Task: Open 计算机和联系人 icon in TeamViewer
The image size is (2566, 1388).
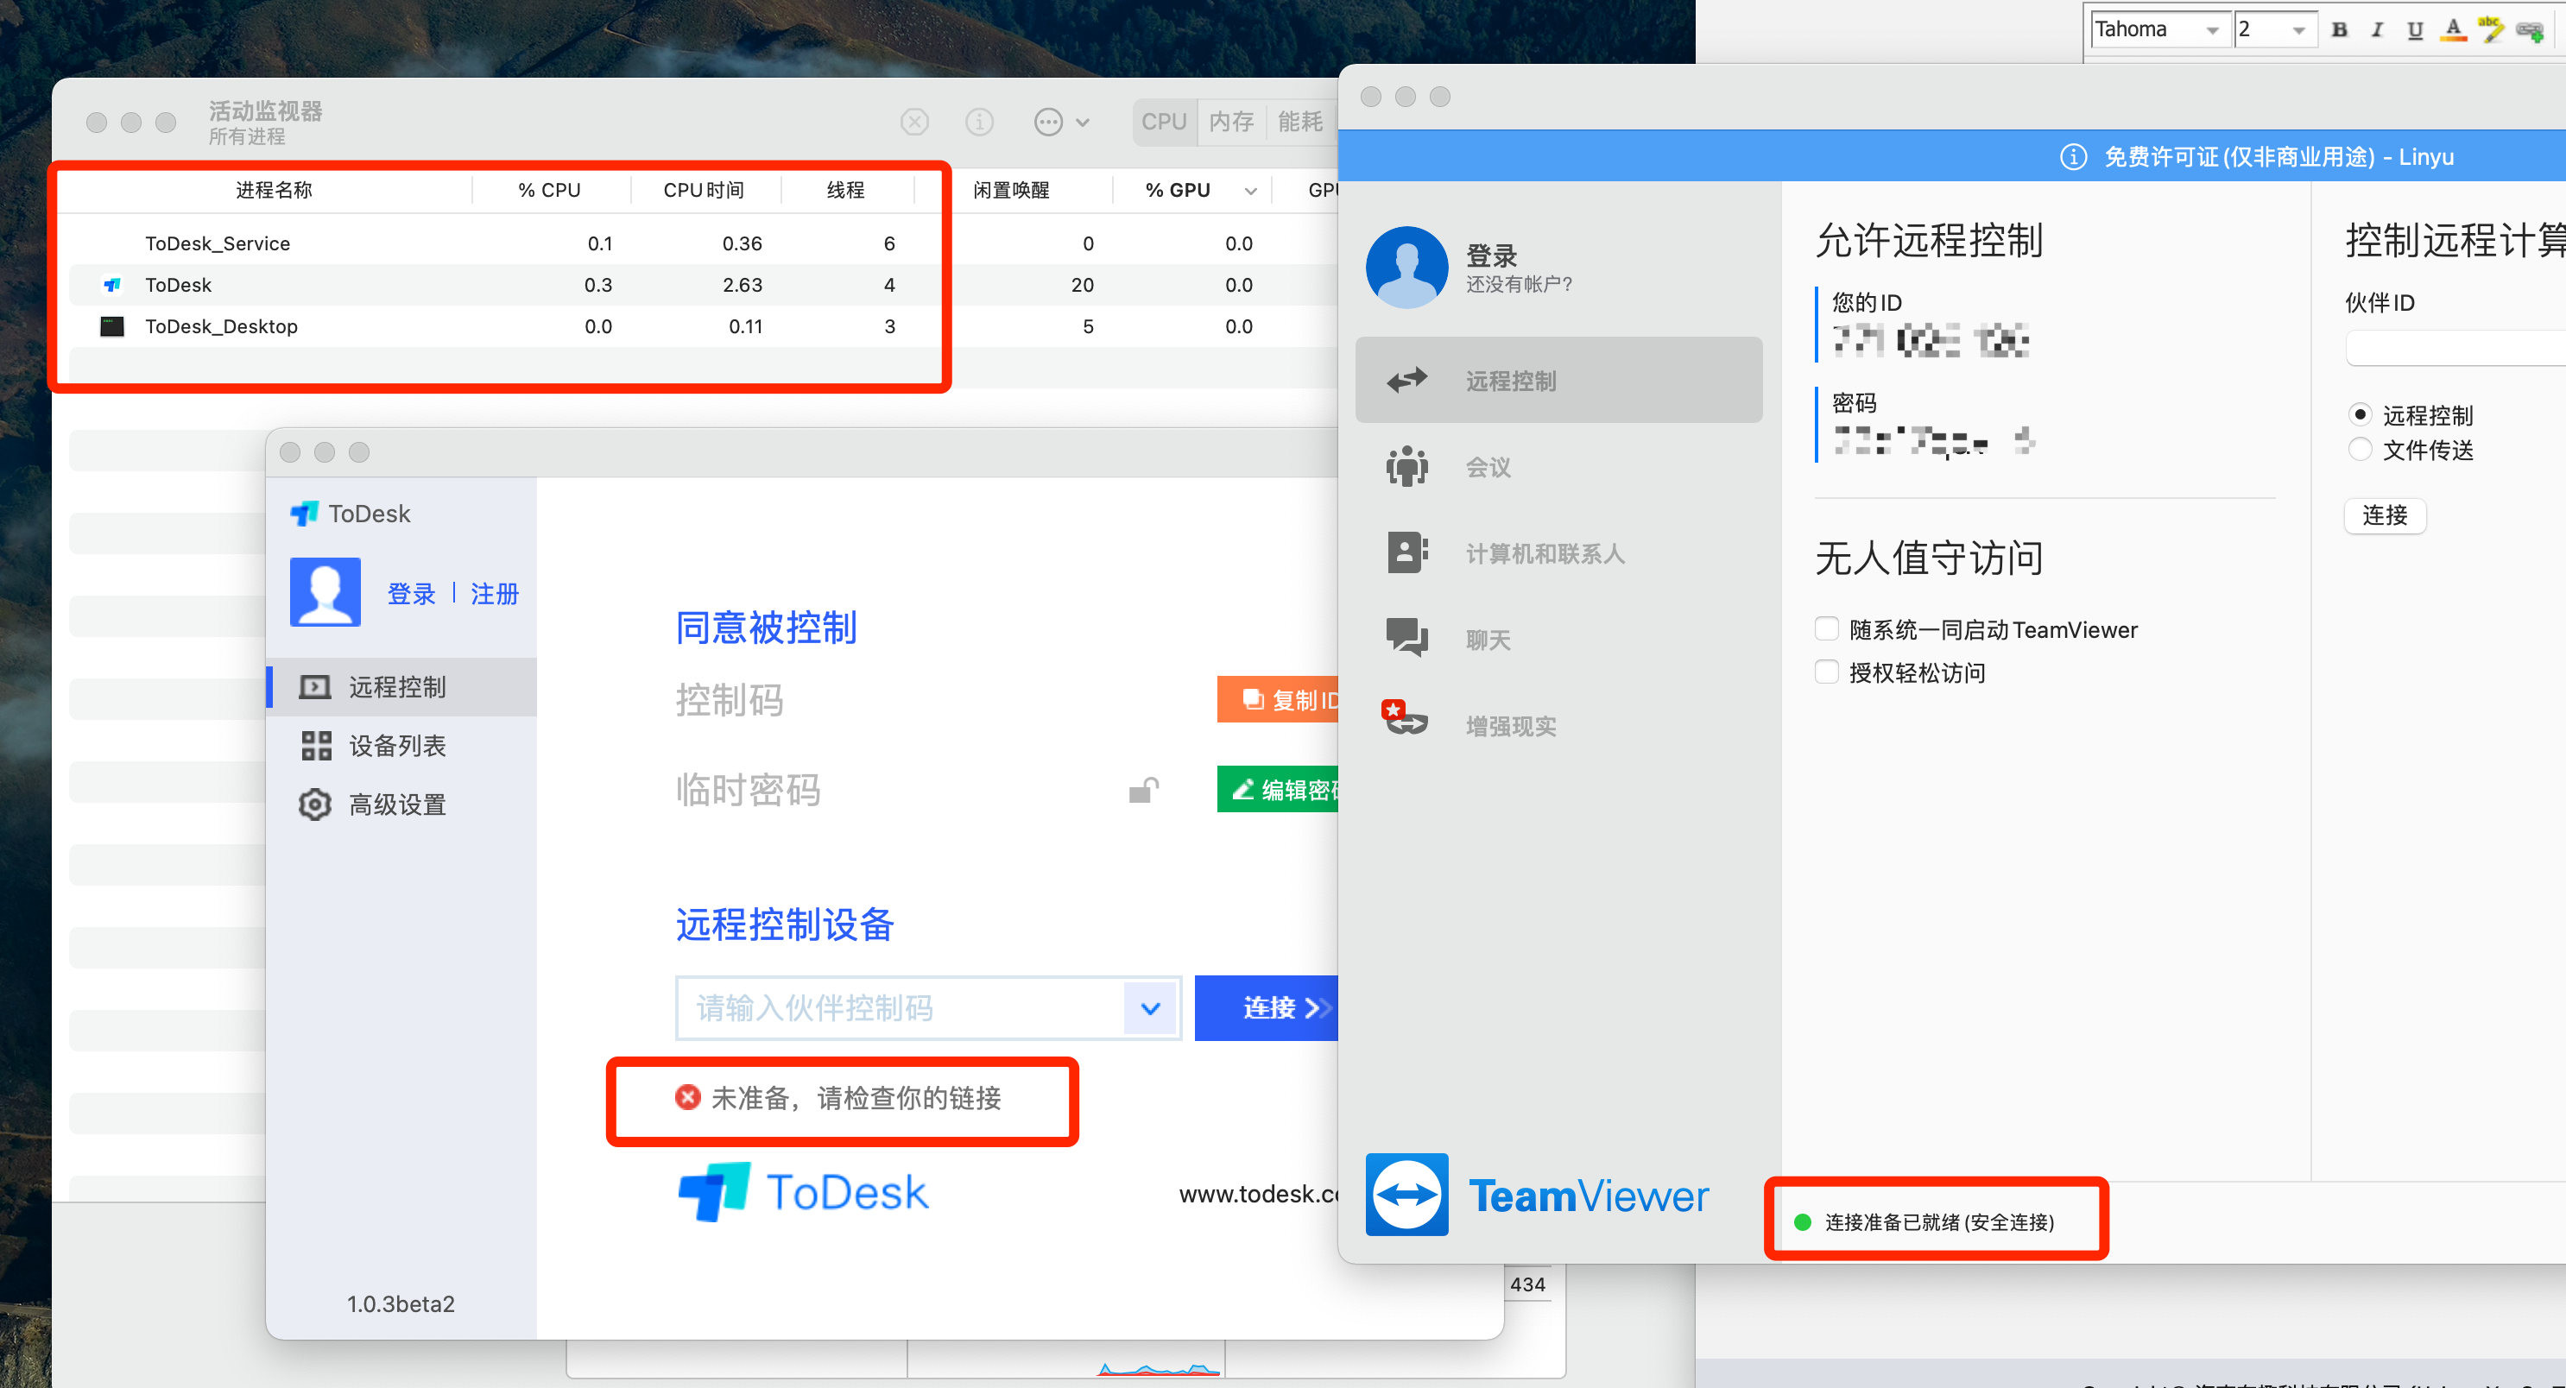Action: coord(1406,552)
